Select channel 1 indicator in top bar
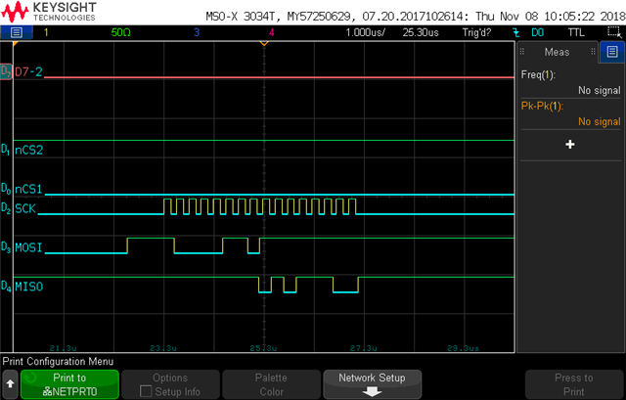This screenshot has height=400, width=626. coord(46,32)
